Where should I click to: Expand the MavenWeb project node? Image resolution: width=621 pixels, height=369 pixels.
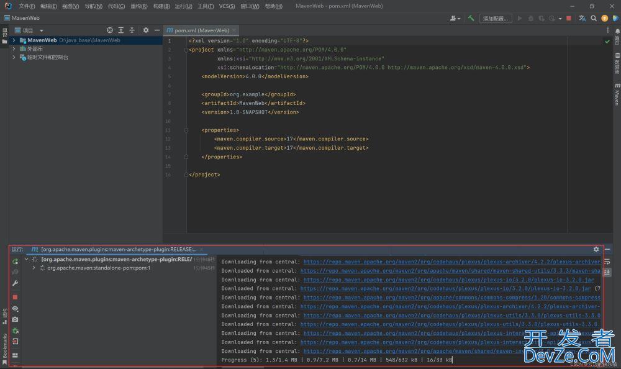(x=14, y=40)
